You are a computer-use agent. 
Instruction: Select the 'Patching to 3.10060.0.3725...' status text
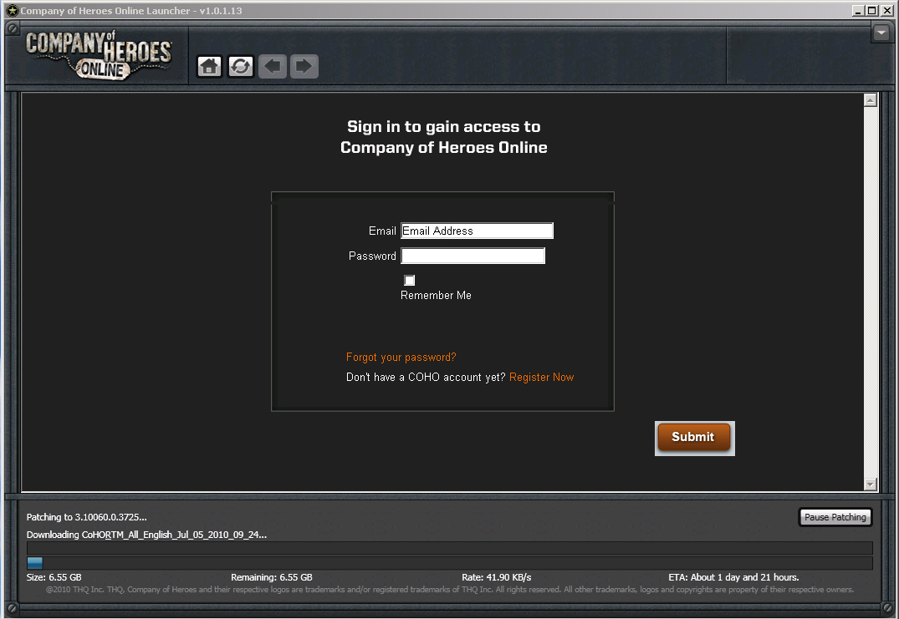[87, 517]
